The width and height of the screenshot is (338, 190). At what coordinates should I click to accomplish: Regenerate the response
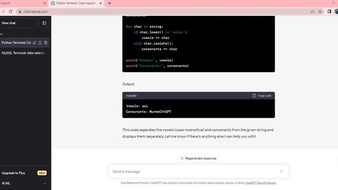(x=199, y=158)
